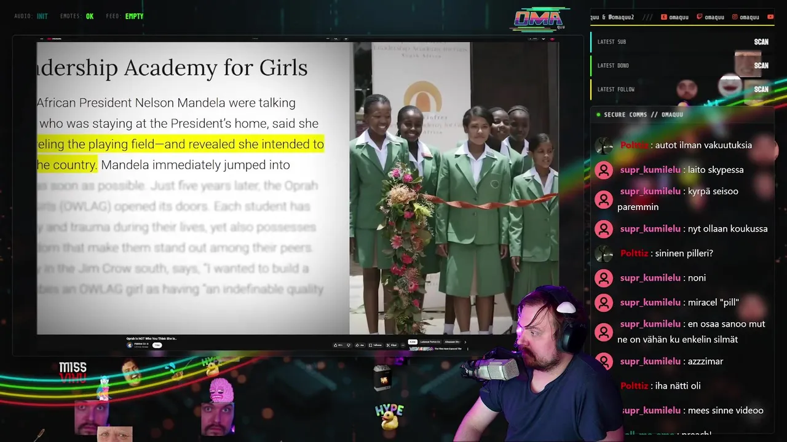Click the 'LATEST SUB' label
Screen dimensions: 787x442
pyautogui.click(x=612, y=42)
